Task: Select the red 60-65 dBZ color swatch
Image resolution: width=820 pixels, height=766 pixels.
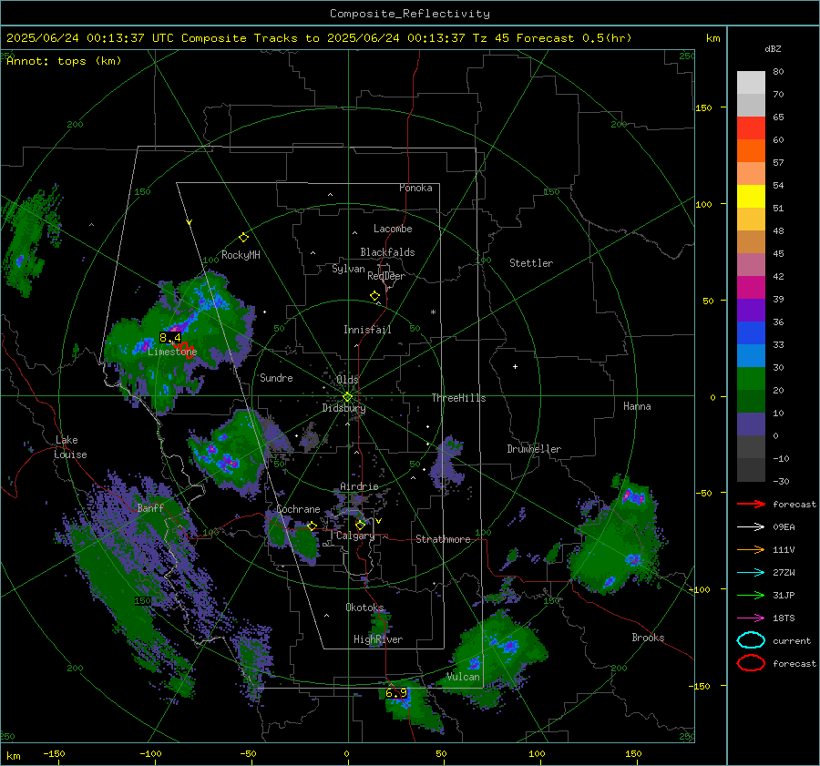Action: [751, 128]
